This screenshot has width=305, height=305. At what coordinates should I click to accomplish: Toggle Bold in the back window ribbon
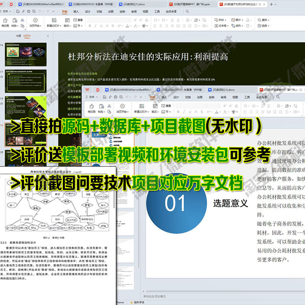click(x=90, y=26)
